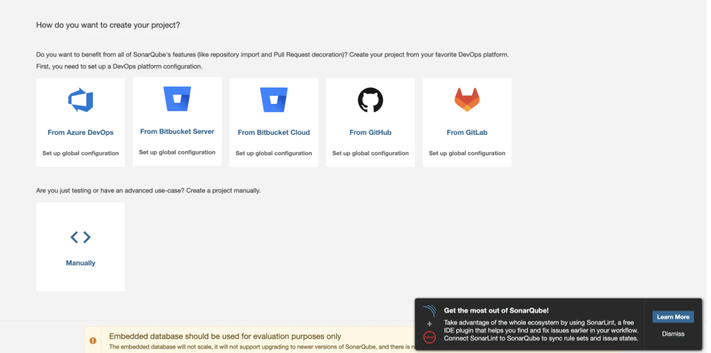Click heading 'How do you want to create your project?'
The image size is (711, 353).
point(108,25)
